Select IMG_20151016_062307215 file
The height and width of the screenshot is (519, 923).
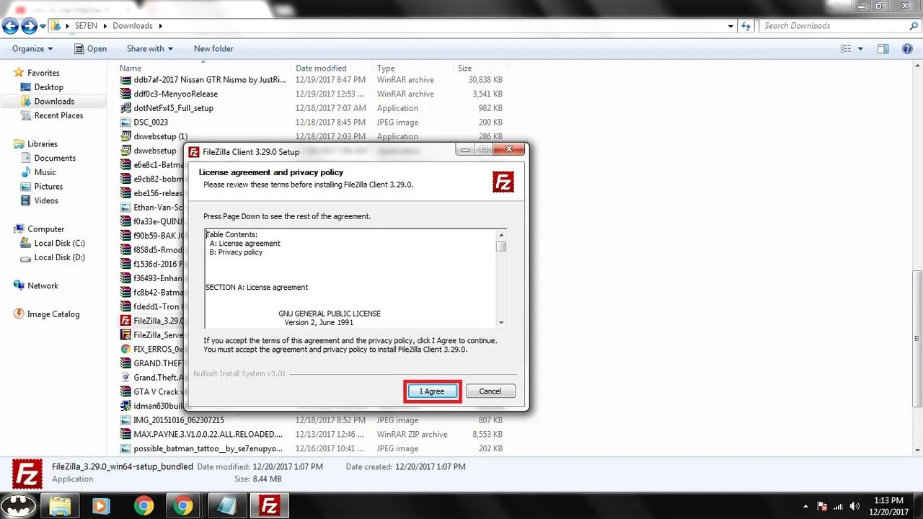pyautogui.click(x=178, y=420)
